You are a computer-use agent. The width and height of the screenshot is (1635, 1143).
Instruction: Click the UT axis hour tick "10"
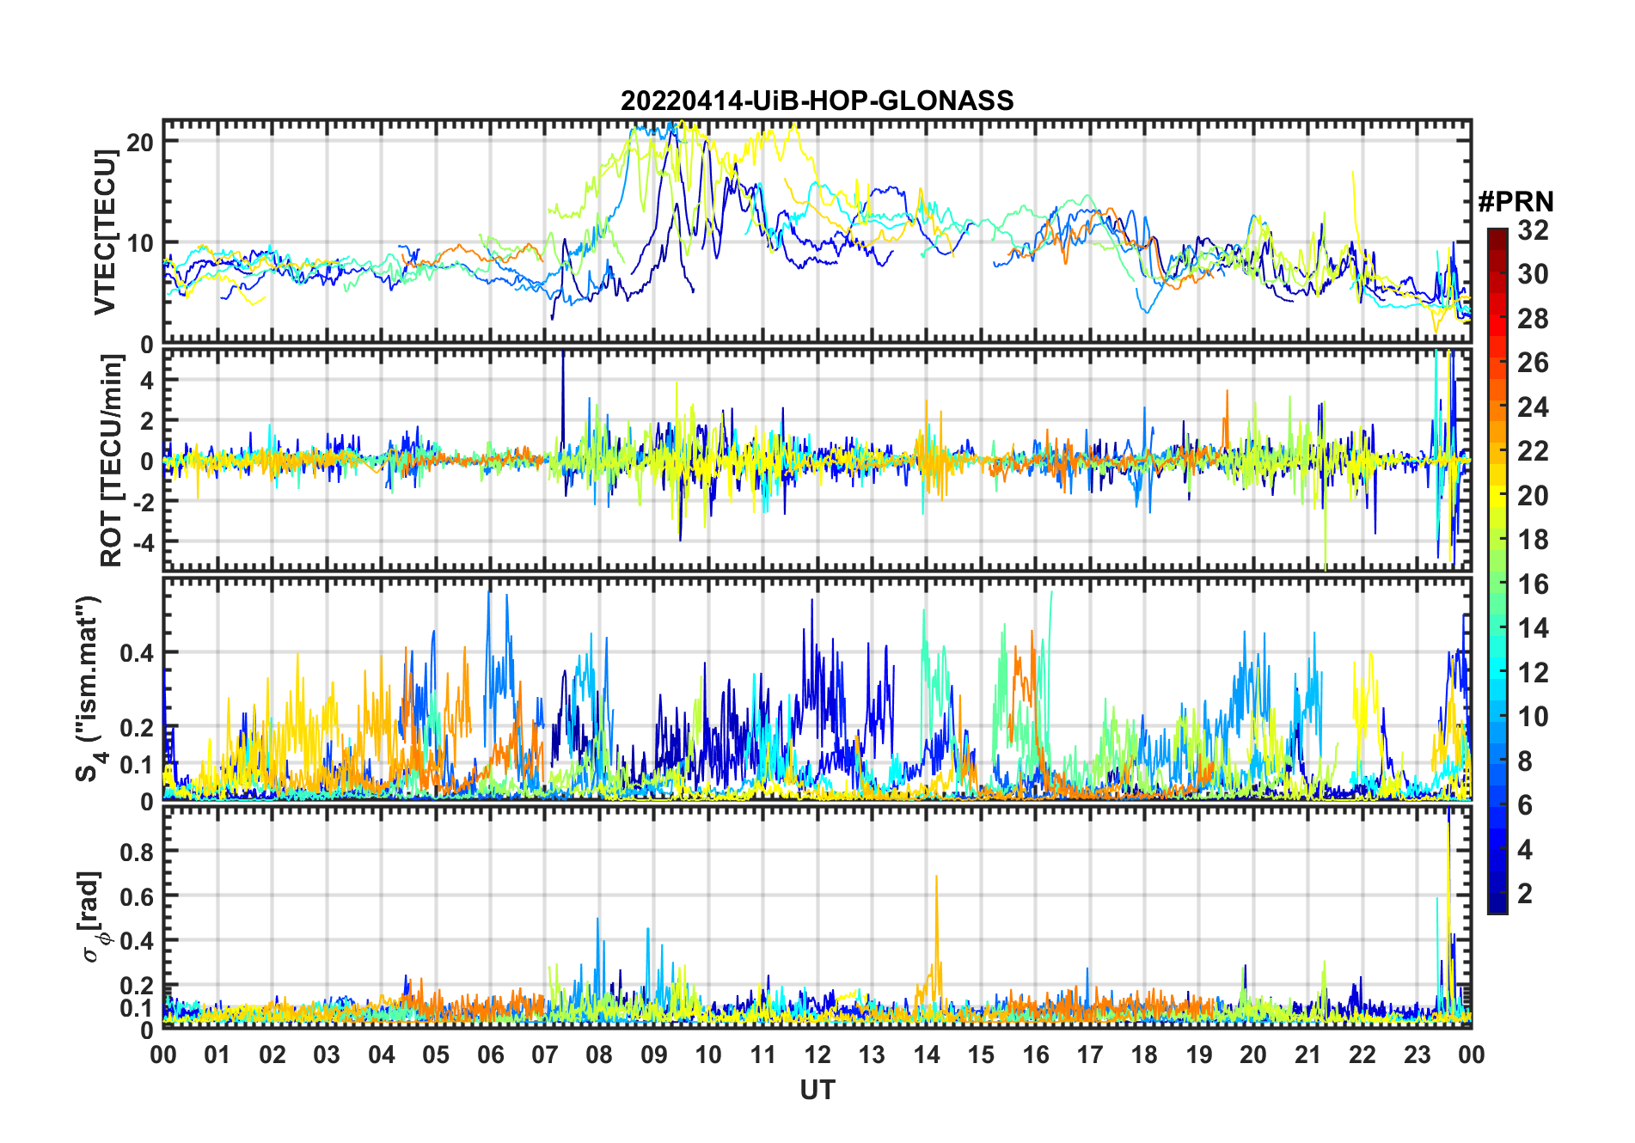point(708,1054)
